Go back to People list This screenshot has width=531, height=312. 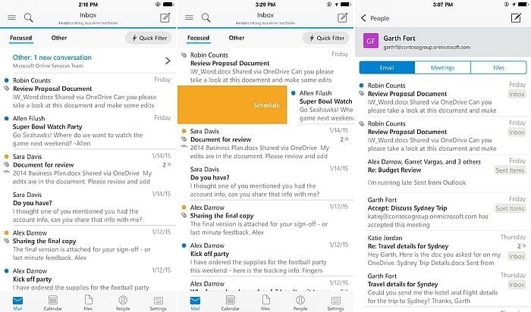point(375,18)
